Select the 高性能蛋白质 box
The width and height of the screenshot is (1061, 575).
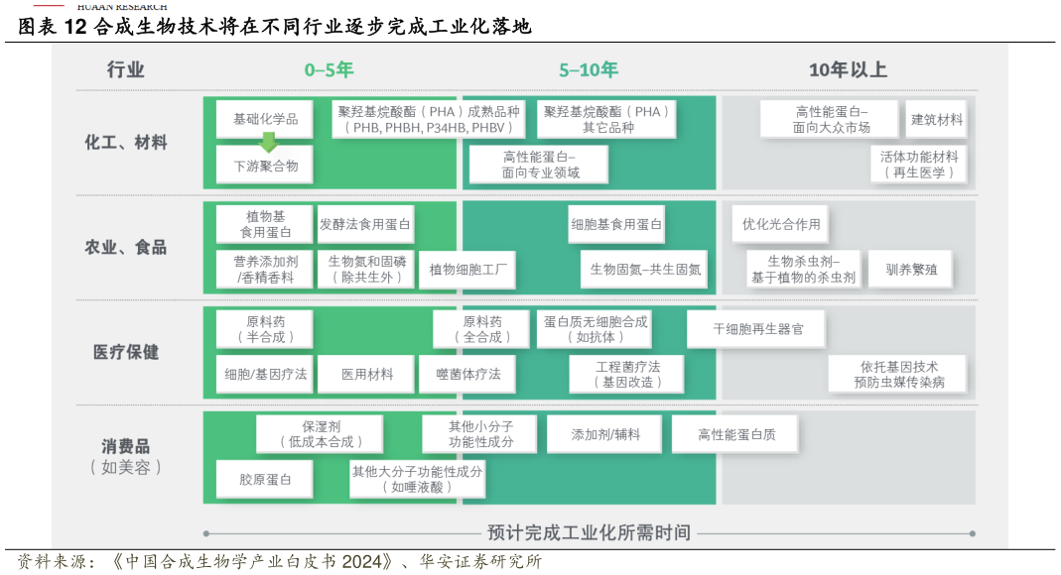pos(735,434)
